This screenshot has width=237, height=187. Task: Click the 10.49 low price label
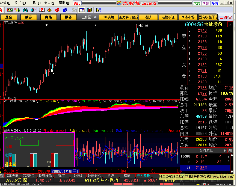click(12, 98)
